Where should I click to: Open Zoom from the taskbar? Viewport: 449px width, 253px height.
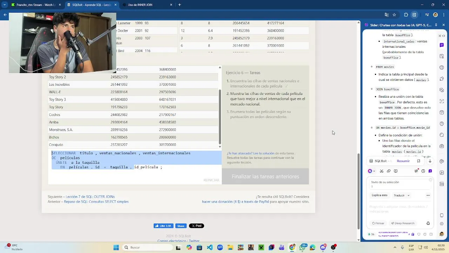[x=220, y=247]
